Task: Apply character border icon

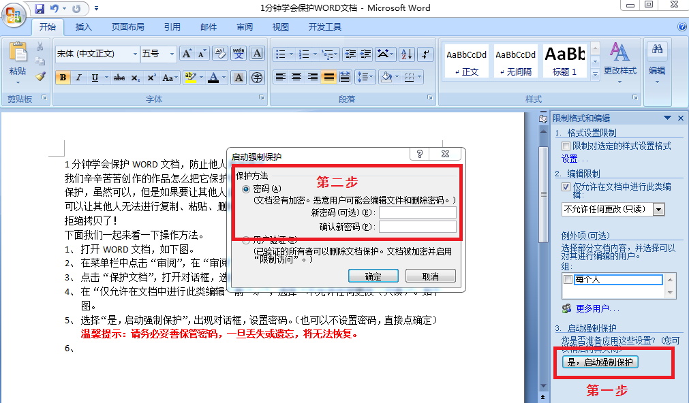Action: pos(257,54)
